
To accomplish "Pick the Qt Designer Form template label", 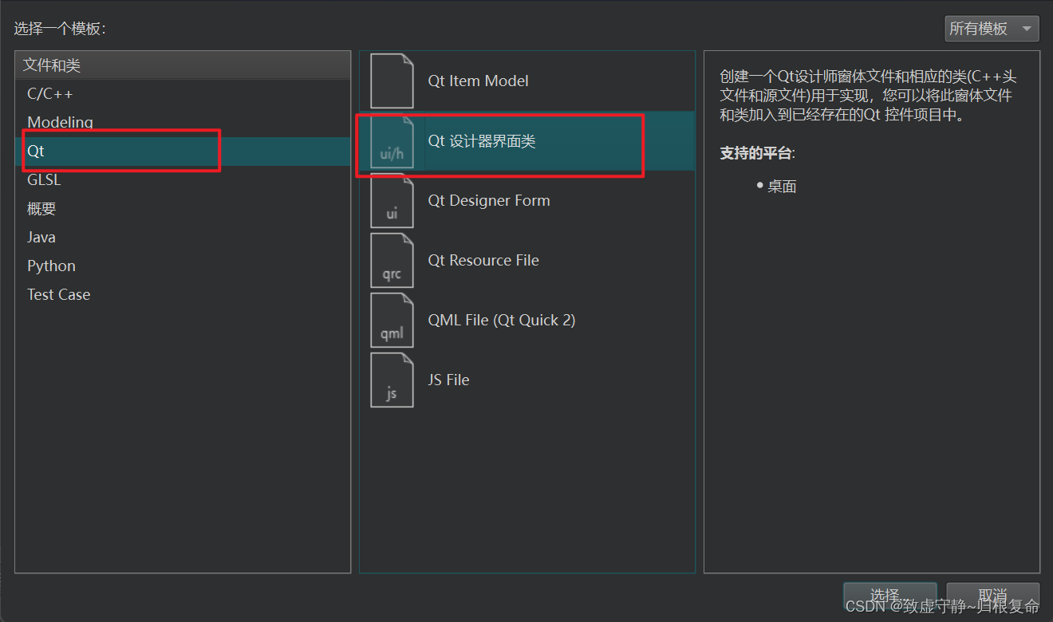I will [x=489, y=201].
